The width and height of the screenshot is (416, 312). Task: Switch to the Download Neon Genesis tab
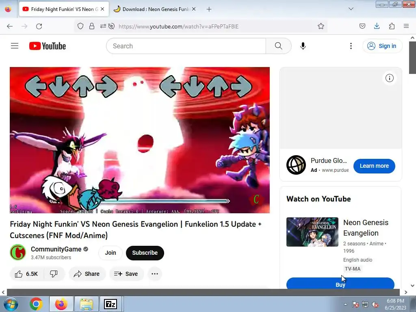[155, 9]
